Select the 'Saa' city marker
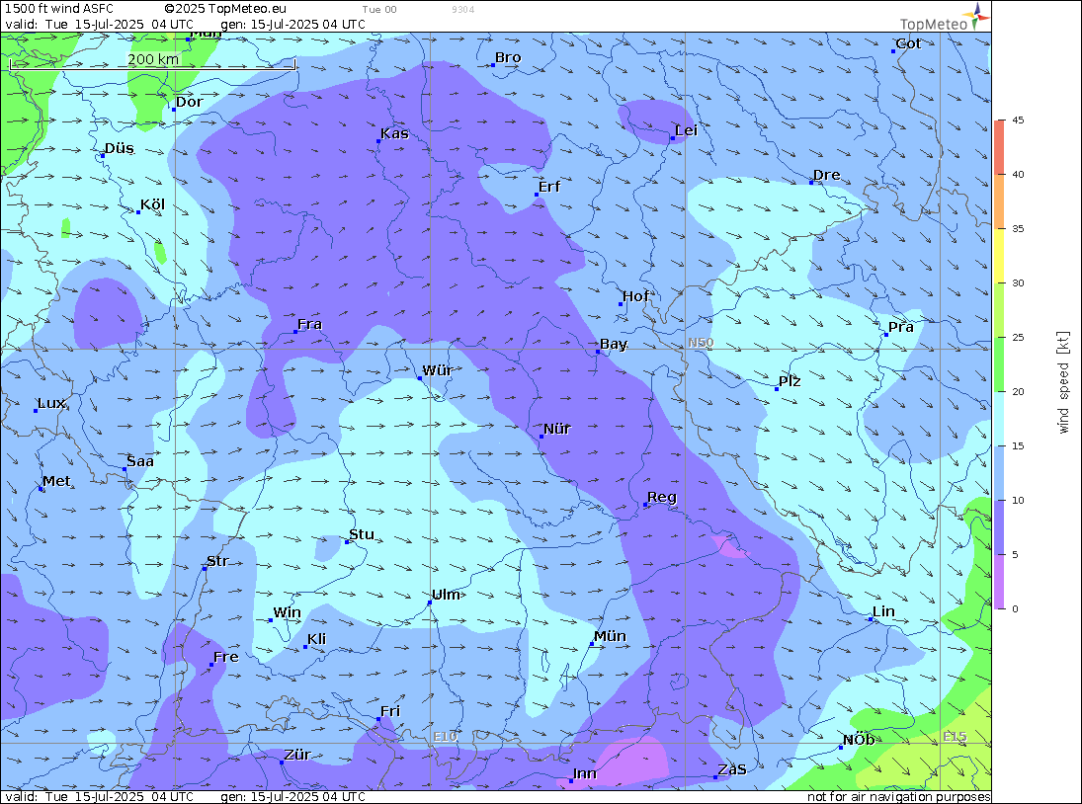The height and width of the screenshot is (804, 1082). click(x=125, y=469)
